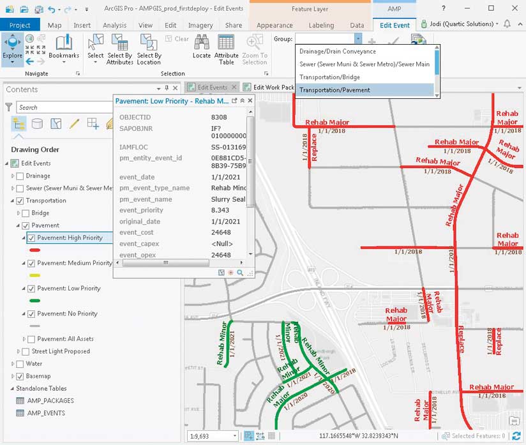Switch to the Imagery ribbon tab
Screen dimensions: 526x445
pos(200,25)
